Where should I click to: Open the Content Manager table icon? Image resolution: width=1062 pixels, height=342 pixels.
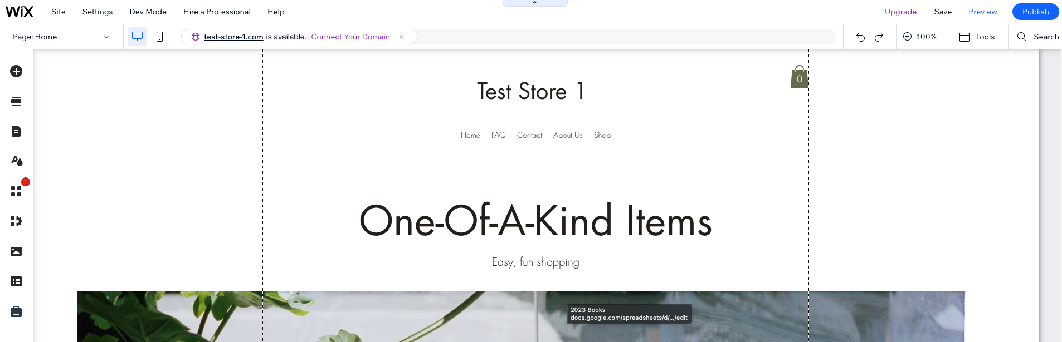coord(16,281)
